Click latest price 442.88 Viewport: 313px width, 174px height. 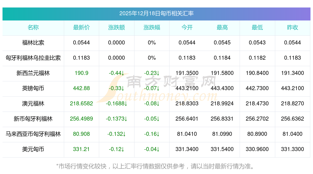tap(81, 88)
